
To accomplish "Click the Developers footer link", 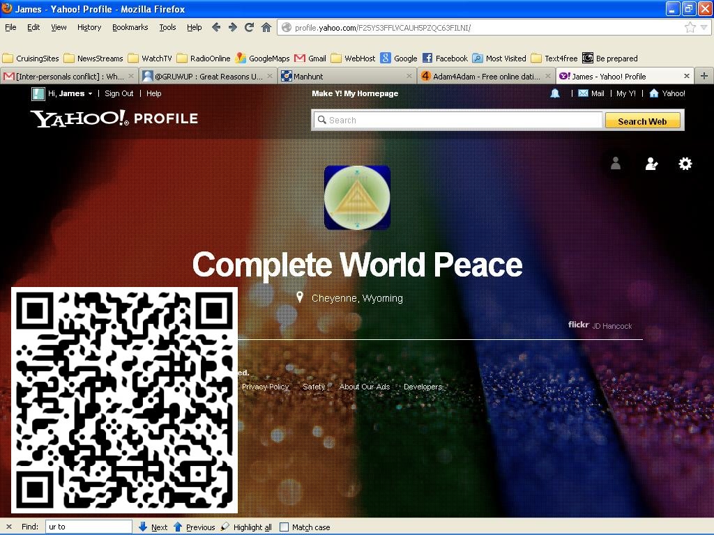I will [423, 387].
